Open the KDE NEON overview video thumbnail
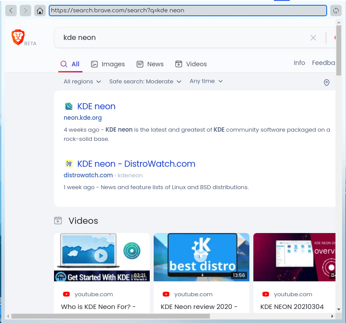 coord(294,257)
